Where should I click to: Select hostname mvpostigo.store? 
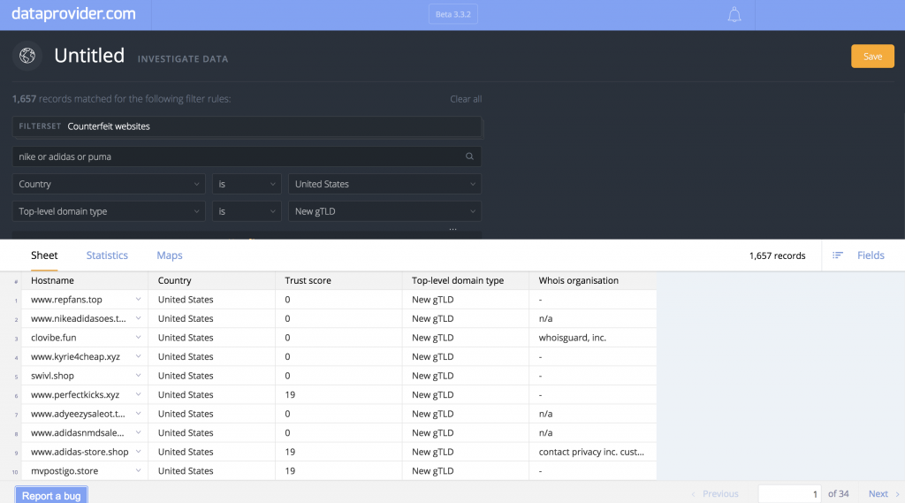tap(65, 471)
